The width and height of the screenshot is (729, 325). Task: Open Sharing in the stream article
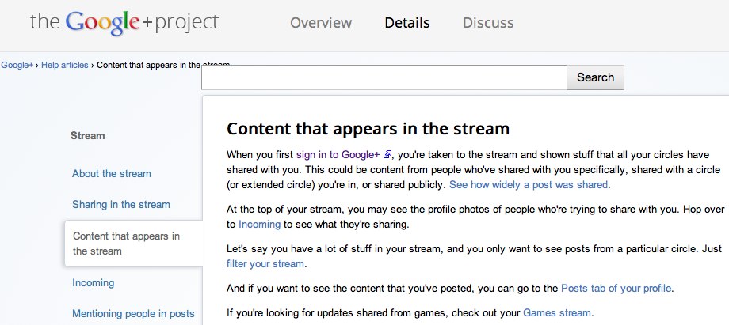[121, 204]
